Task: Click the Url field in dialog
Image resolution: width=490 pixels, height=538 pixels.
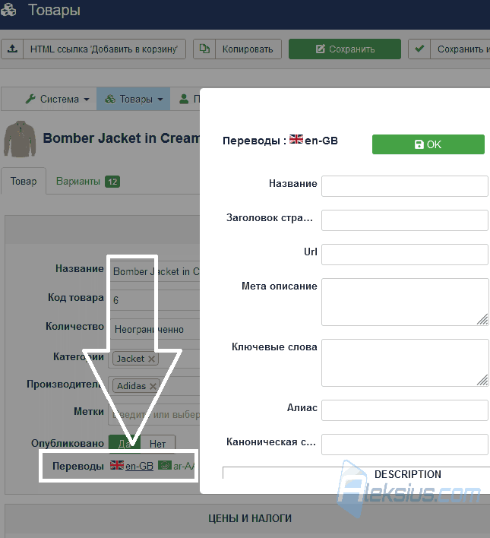Action: pos(405,255)
